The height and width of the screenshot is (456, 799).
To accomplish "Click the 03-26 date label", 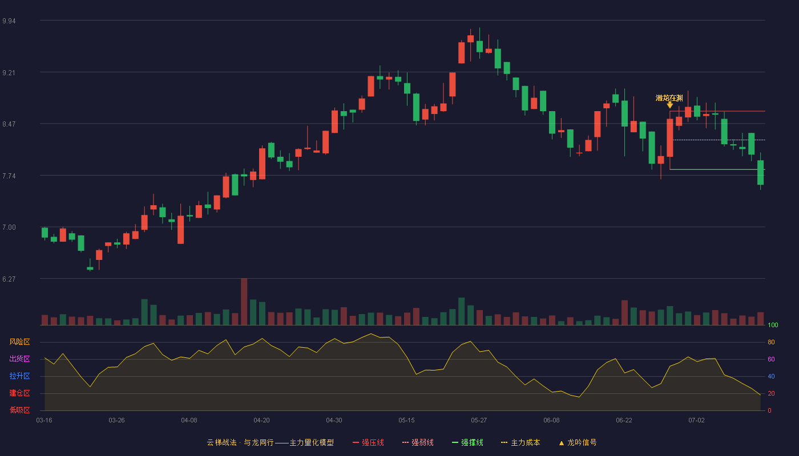I will coord(116,420).
